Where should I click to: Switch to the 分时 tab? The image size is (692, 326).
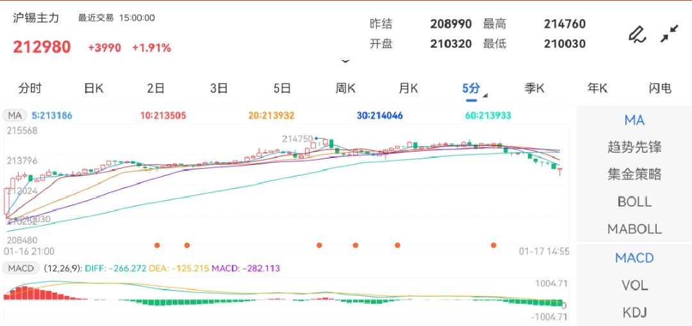[x=30, y=88]
